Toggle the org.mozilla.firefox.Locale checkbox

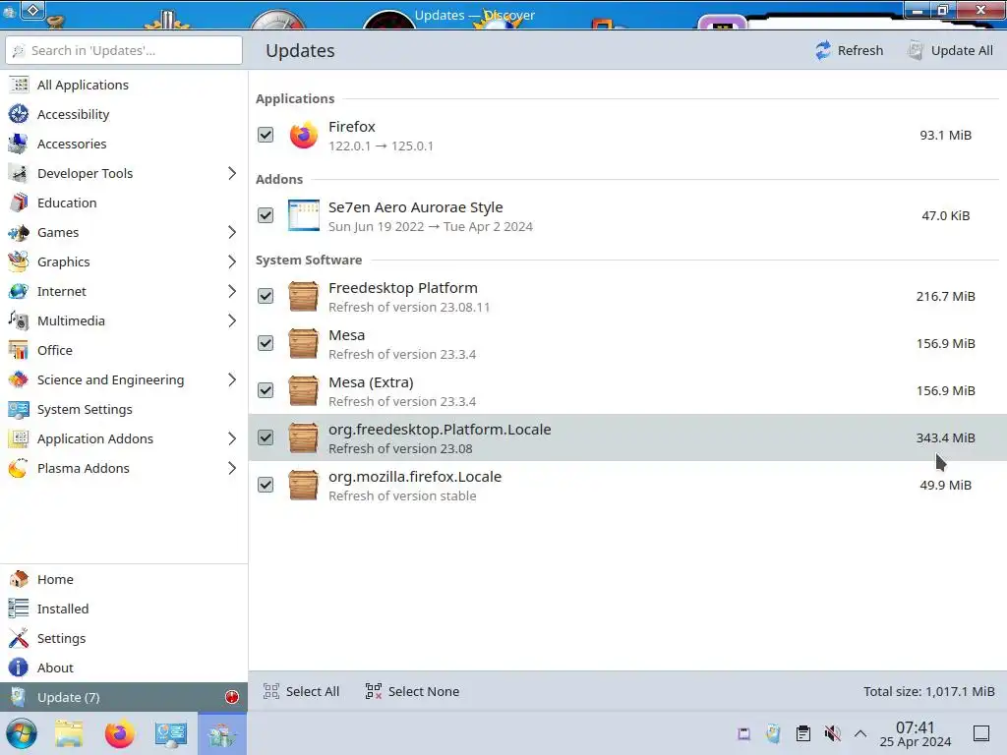[266, 485]
